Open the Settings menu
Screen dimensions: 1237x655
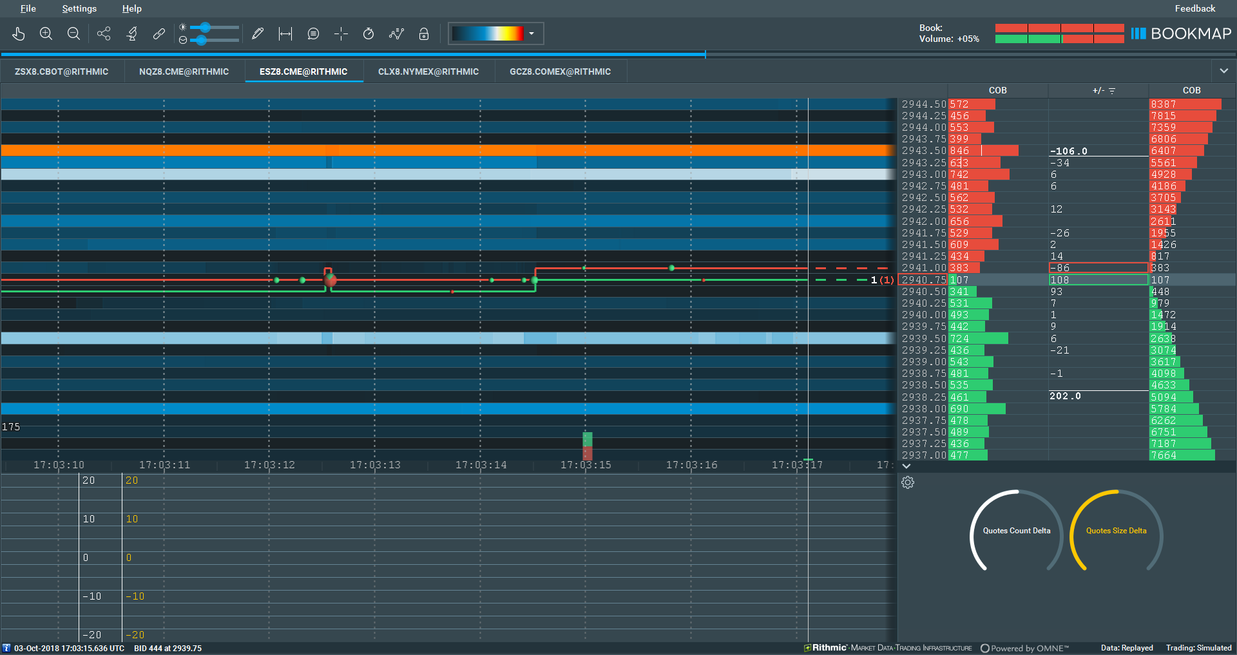click(79, 8)
